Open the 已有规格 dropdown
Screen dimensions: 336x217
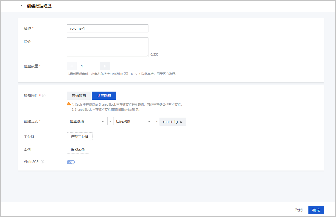click(134, 121)
